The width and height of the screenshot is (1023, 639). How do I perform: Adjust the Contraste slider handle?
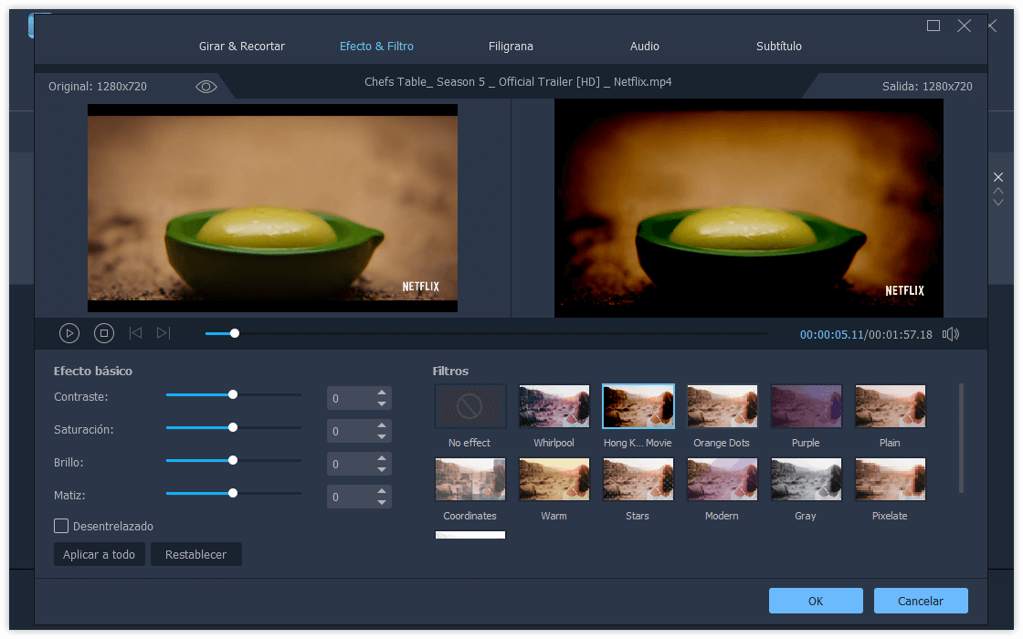[233, 394]
